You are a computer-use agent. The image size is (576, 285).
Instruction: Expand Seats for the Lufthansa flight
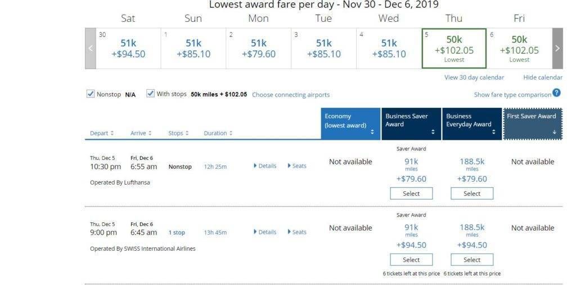297,166
